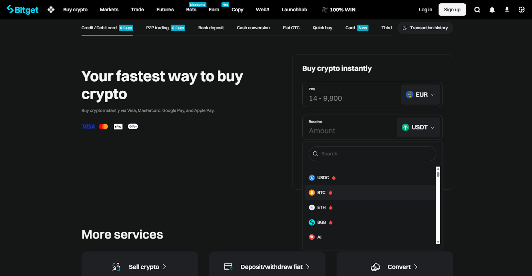This screenshot has height=276, width=532.
Task: Click the Transaction history document icon
Action: point(405,28)
